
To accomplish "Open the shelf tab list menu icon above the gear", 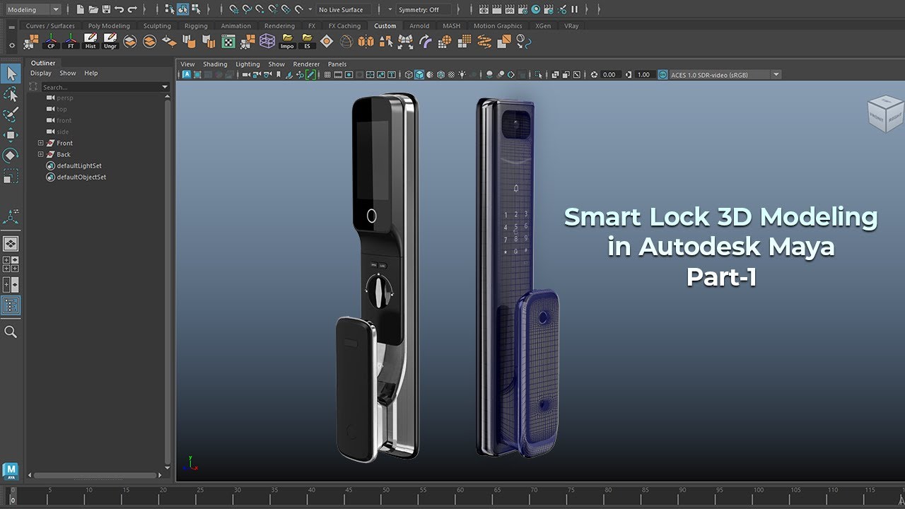I will click(11, 27).
